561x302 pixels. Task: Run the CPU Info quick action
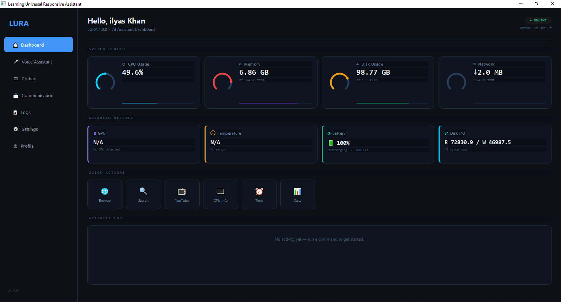(221, 194)
